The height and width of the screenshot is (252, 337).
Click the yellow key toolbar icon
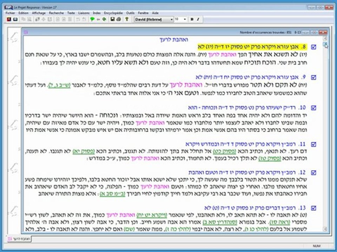pyautogui.click(x=127, y=19)
